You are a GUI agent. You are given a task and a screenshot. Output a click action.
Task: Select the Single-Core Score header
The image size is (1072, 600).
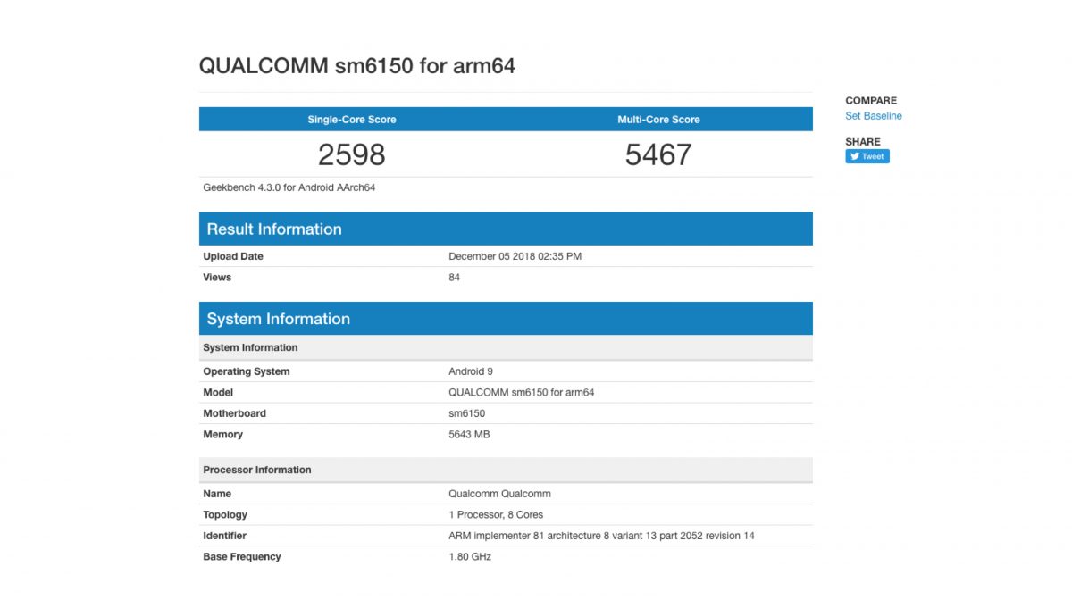point(352,120)
